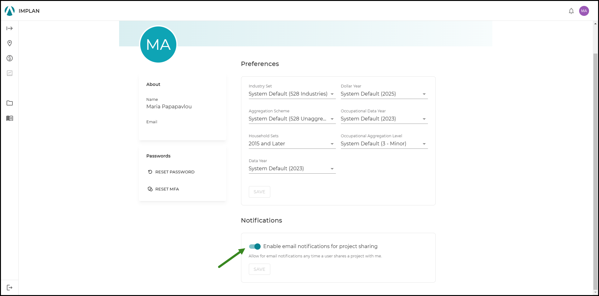The image size is (599, 296).
Task: Open the Dollar Year dropdown
Action: pos(384,94)
